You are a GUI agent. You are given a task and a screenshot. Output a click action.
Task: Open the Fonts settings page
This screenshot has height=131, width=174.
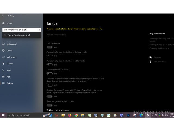8,70
